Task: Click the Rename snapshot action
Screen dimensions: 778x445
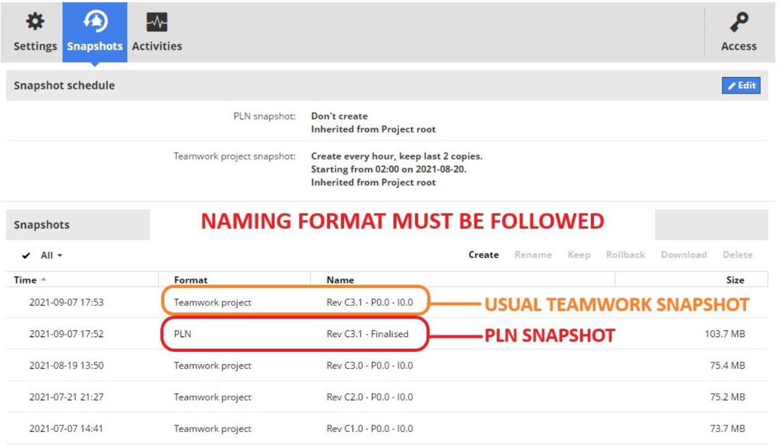Action: 533,255
